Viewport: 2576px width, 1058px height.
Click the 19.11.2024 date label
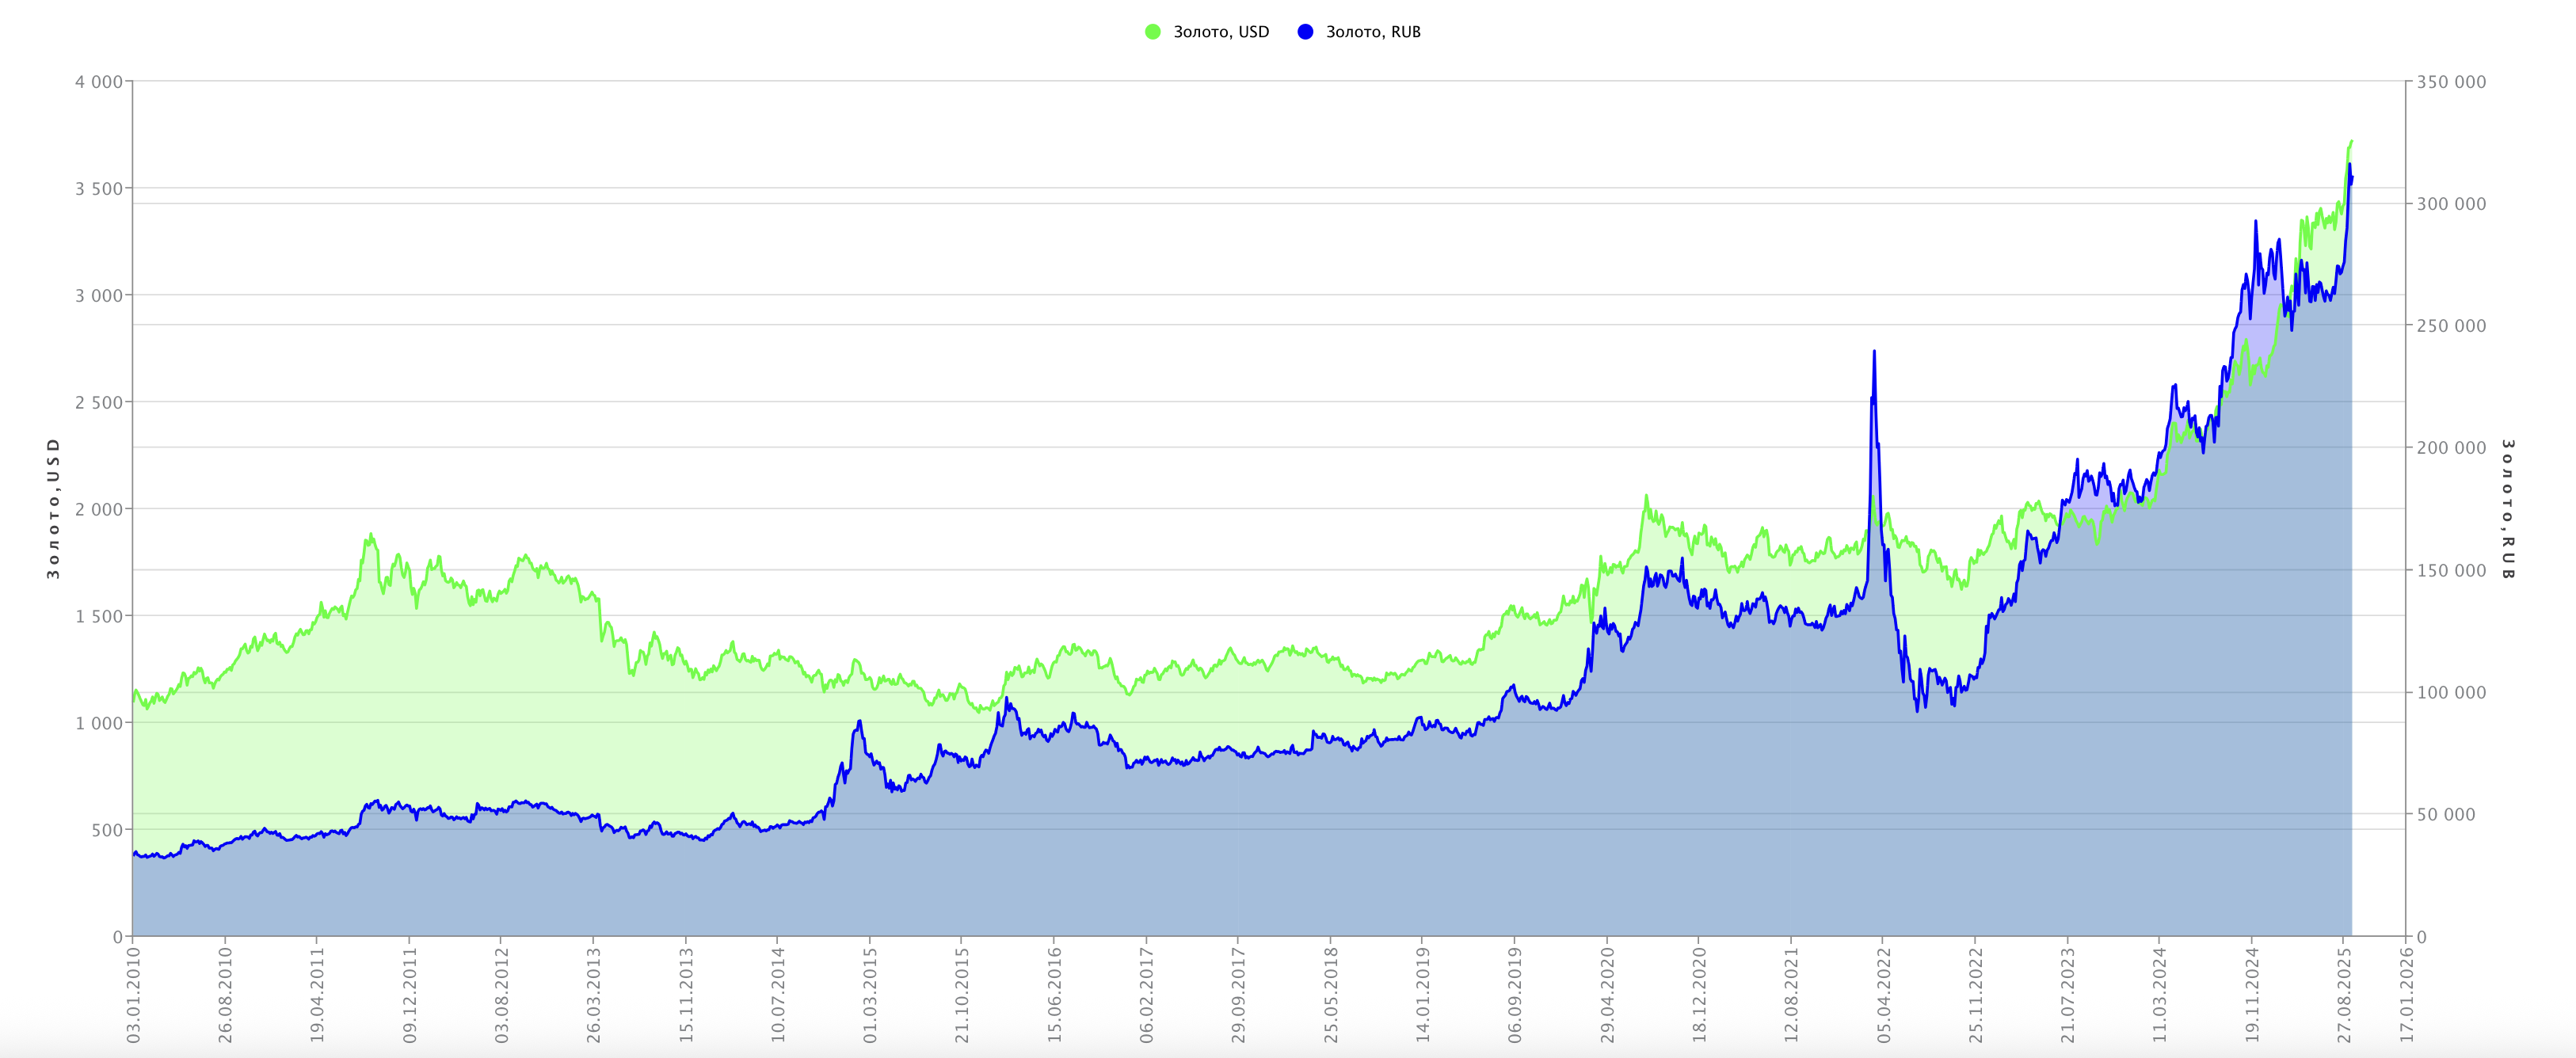point(2252,996)
